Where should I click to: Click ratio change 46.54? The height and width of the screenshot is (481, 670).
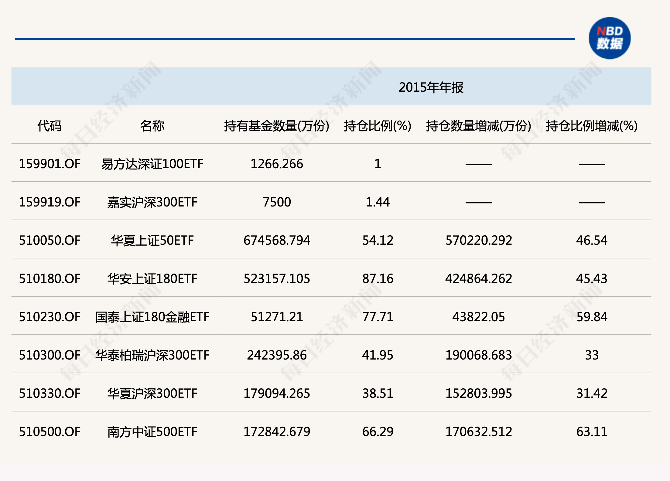[x=592, y=241]
